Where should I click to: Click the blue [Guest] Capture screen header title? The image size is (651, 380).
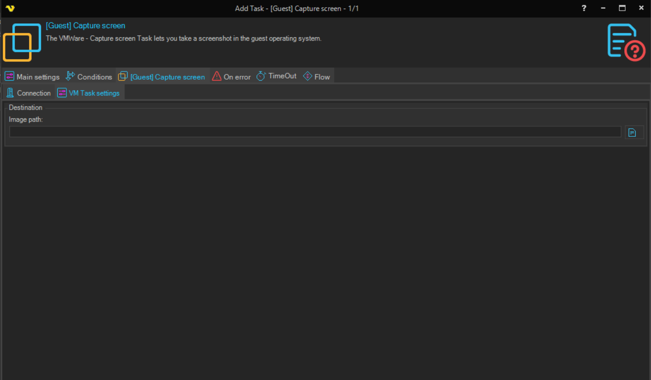tap(85, 26)
